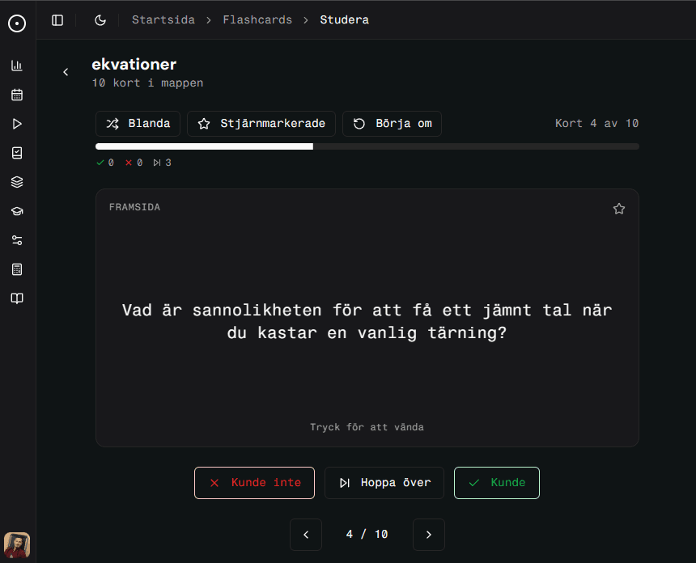Image resolution: width=696 pixels, height=563 pixels.
Task: Open the stacked layers flashcards sidebar icon
Action: point(17,182)
